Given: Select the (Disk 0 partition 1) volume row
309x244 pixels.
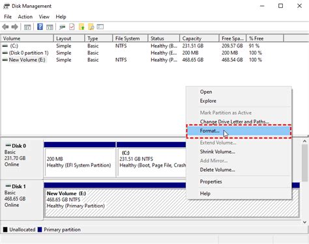Looking at the screenshot, I should pos(142,53).
